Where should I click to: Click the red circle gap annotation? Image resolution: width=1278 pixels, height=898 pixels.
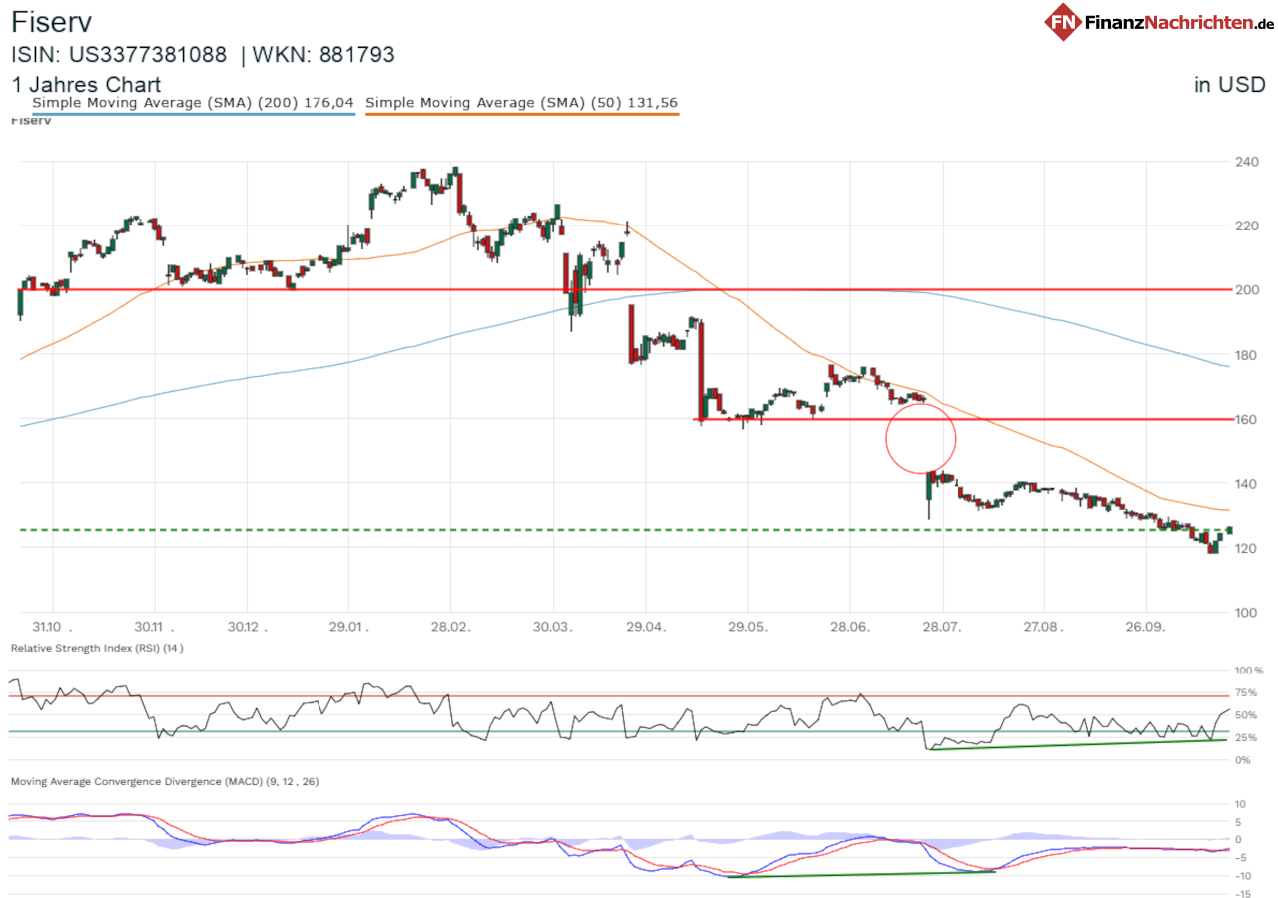click(x=921, y=437)
